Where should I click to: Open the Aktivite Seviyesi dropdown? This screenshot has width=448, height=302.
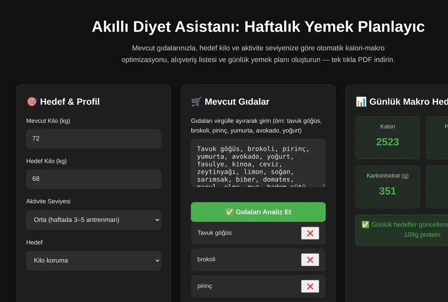(x=94, y=220)
